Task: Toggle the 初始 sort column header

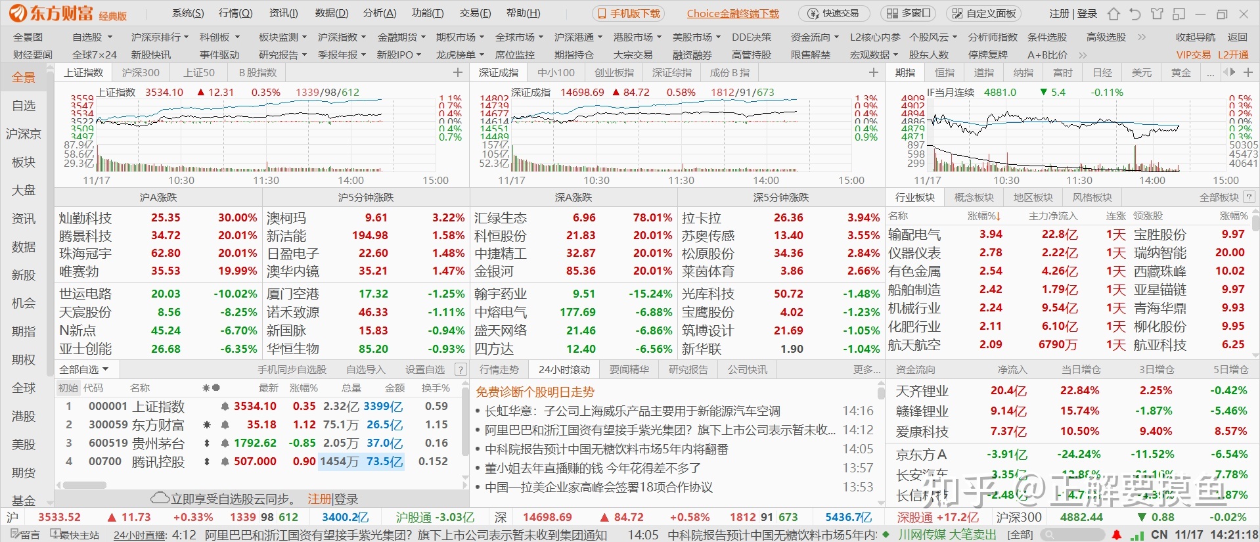Action: pyautogui.click(x=68, y=388)
